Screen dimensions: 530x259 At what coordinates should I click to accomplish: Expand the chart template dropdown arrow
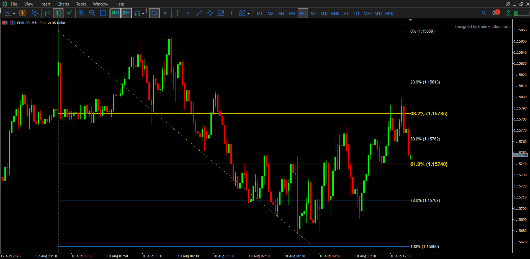coord(14,14)
